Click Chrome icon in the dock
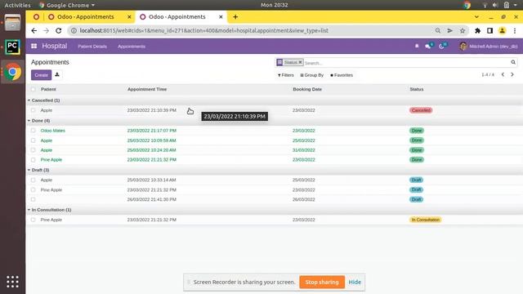 (12, 72)
